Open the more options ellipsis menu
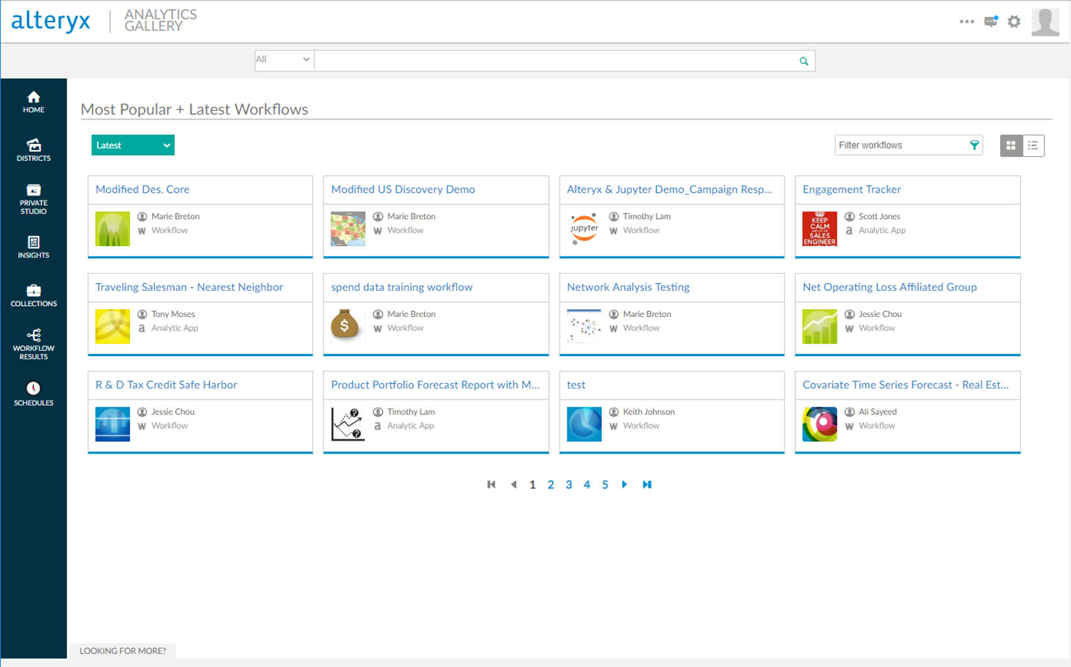1071x667 pixels. point(967,21)
